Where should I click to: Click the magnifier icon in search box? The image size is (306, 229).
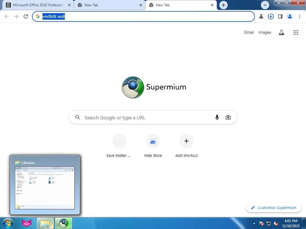click(x=78, y=117)
